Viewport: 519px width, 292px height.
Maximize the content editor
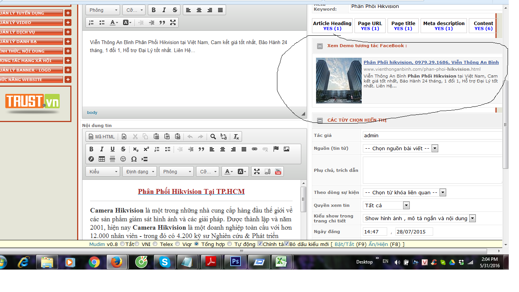point(257,171)
